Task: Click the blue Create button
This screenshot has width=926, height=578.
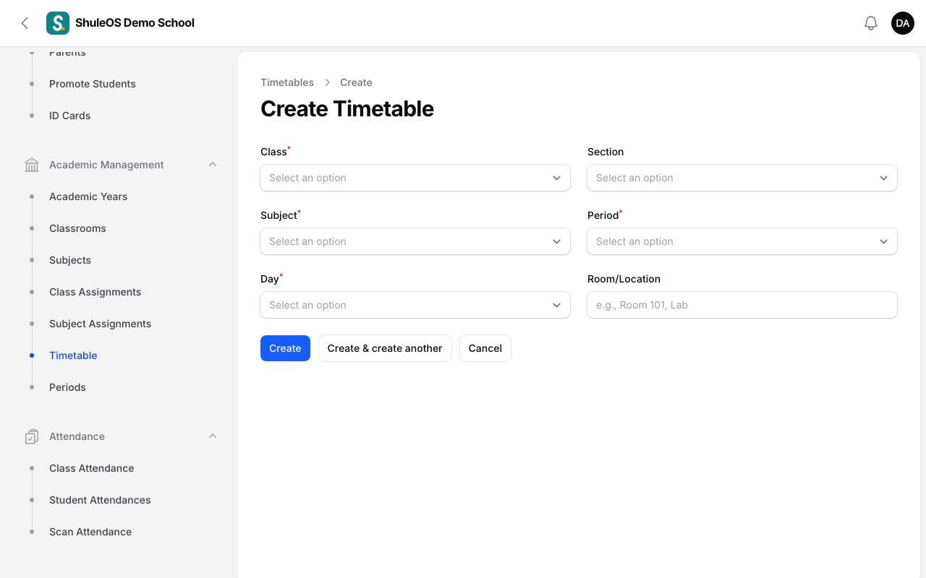Action: coord(285,348)
